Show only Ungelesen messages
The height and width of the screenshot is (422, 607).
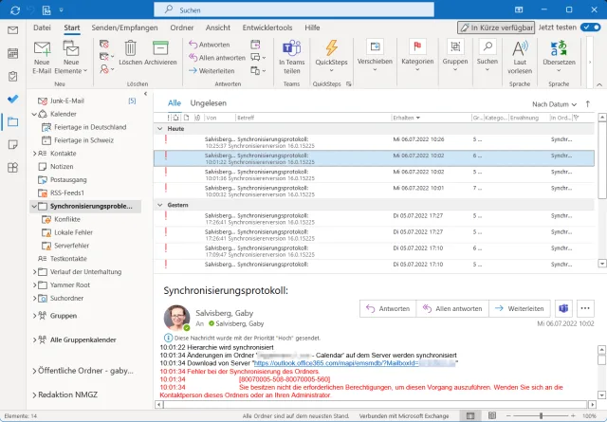tap(209, 102)
